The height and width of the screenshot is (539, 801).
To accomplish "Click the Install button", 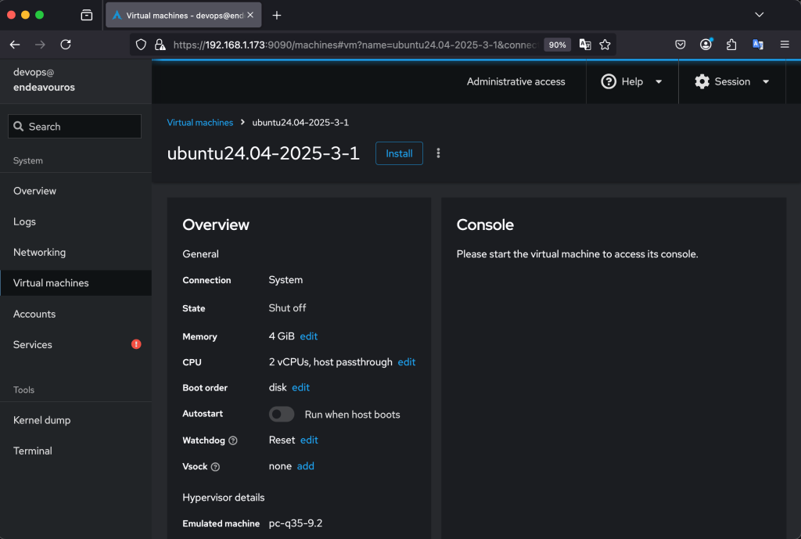I will point(399,153).
